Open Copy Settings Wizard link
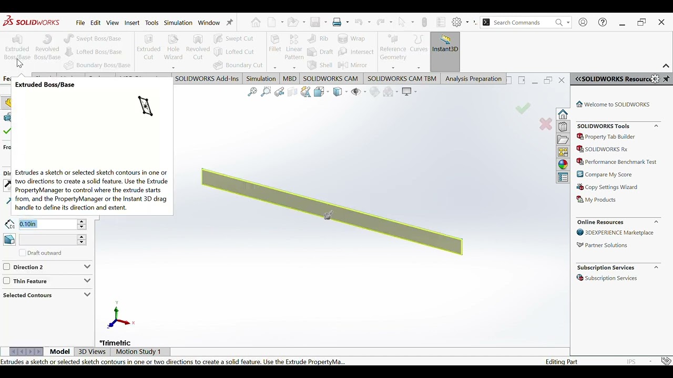The height and width of the screenshot is (378, 673). 611,187
